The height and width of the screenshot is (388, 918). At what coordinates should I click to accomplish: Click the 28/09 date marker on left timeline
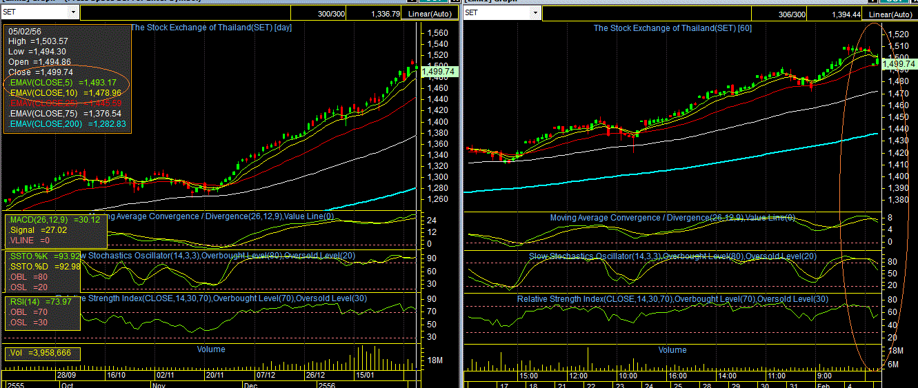coord(67,376)
